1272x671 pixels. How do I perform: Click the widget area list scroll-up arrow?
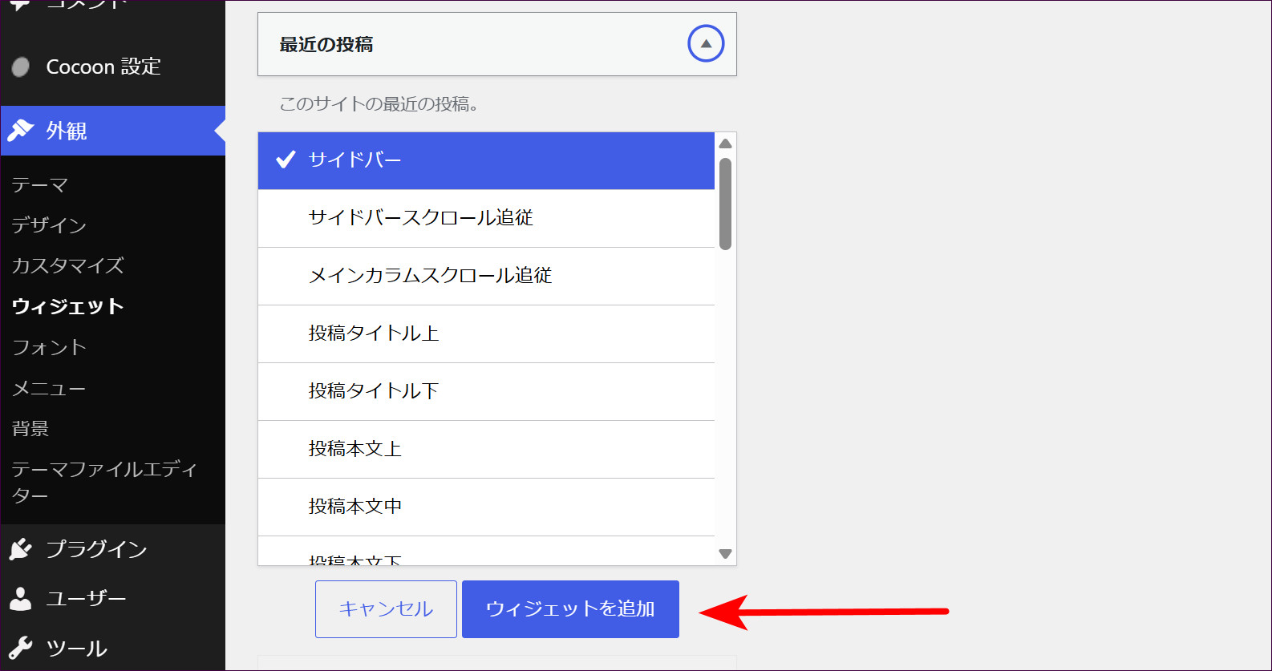click(x=726, y=143)
